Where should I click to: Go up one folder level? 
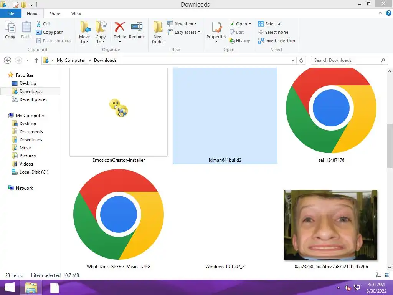36,60
